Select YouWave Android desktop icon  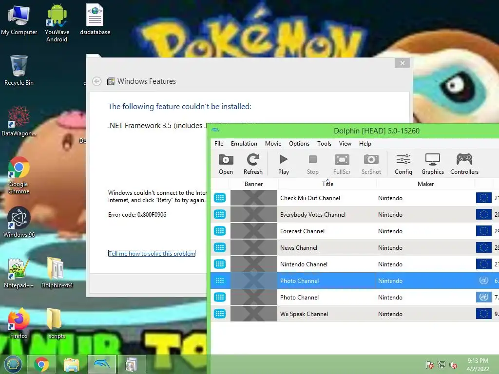click(x=57, y=23)
